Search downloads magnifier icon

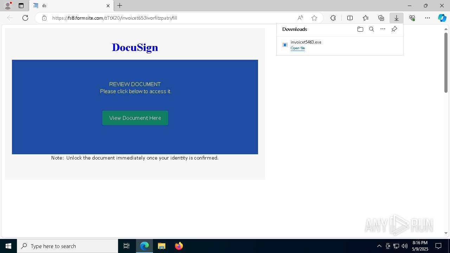coord(372,29)
